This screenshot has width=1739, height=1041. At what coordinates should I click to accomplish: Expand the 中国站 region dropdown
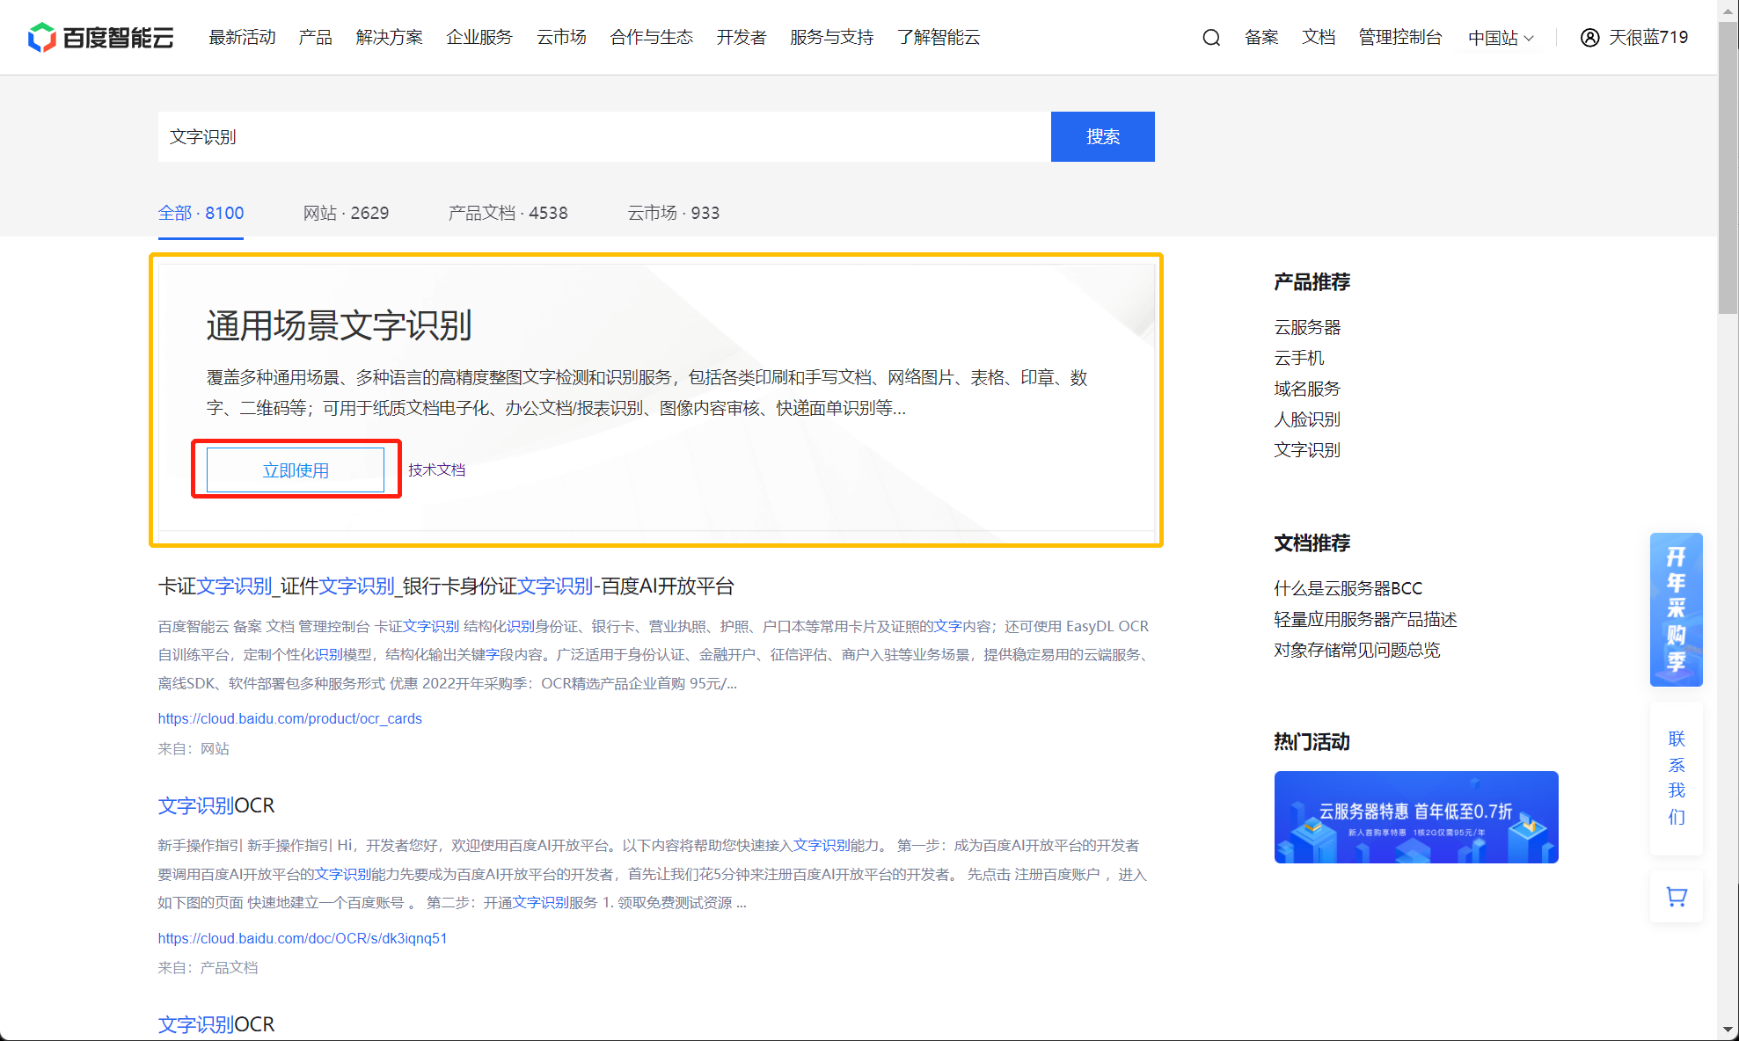click(x=1502, y=38)
